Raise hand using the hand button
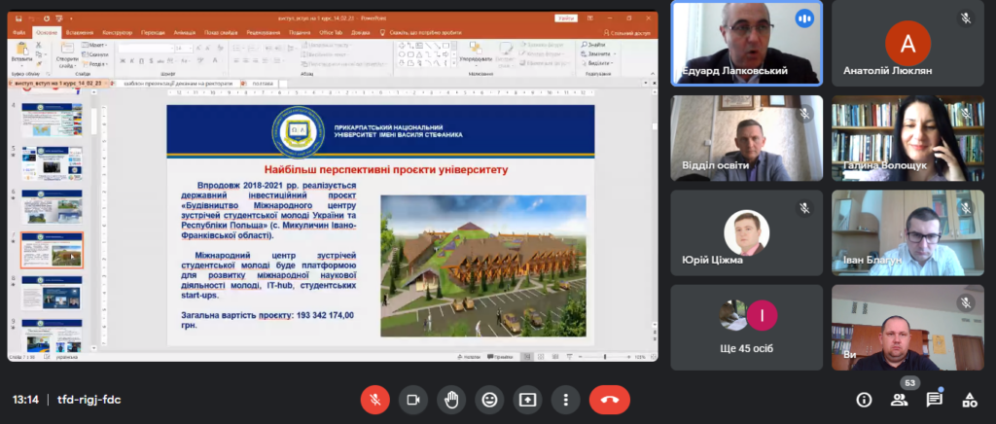Screen dimensions: 996x424 click(x=451, y=400)
